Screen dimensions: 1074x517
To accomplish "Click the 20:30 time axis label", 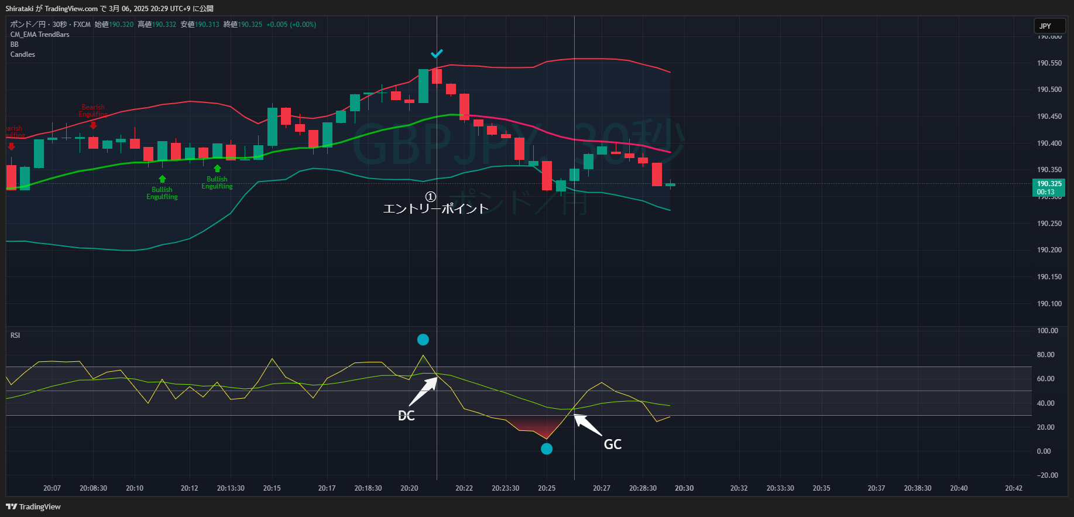I will pos(684,488).
